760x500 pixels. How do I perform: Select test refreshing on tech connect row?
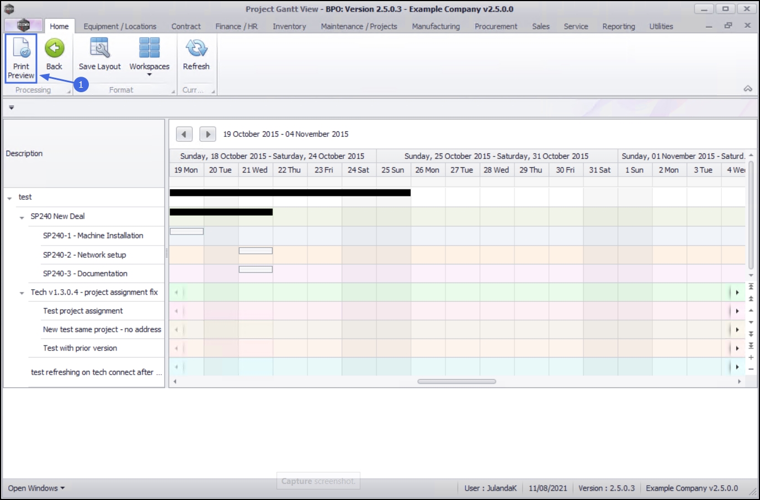click(x=97, y=373)
